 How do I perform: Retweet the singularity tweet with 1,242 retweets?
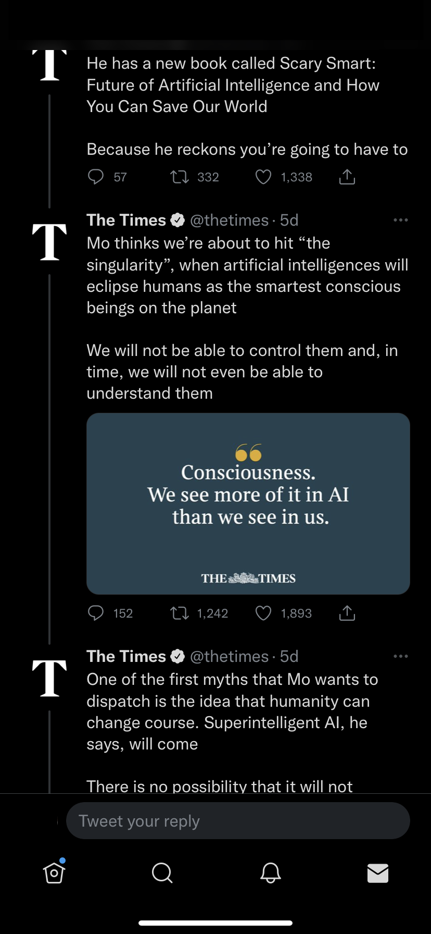180,613
